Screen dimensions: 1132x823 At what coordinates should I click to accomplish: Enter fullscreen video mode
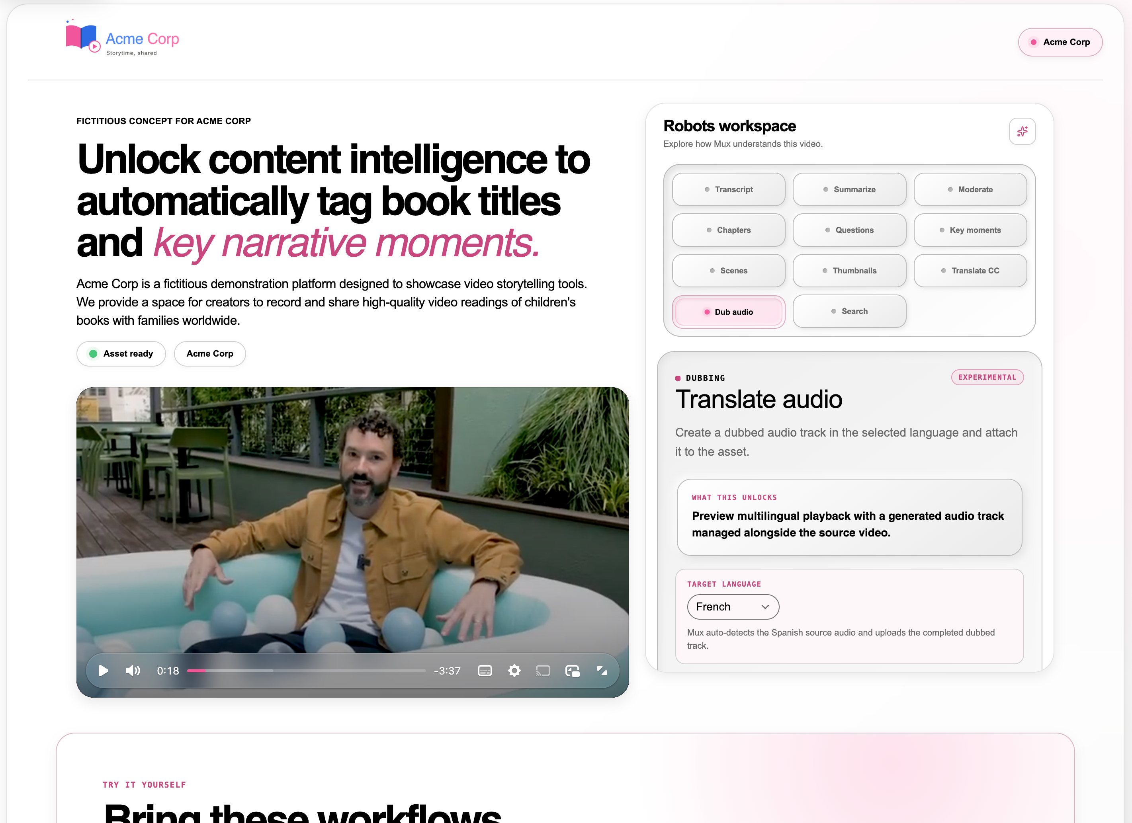click(x=602, y=670)
